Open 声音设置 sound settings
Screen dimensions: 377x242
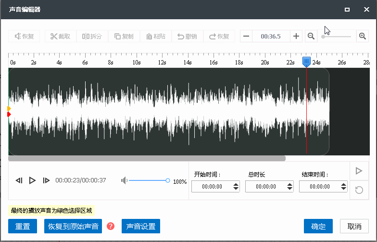click(141, 226)
